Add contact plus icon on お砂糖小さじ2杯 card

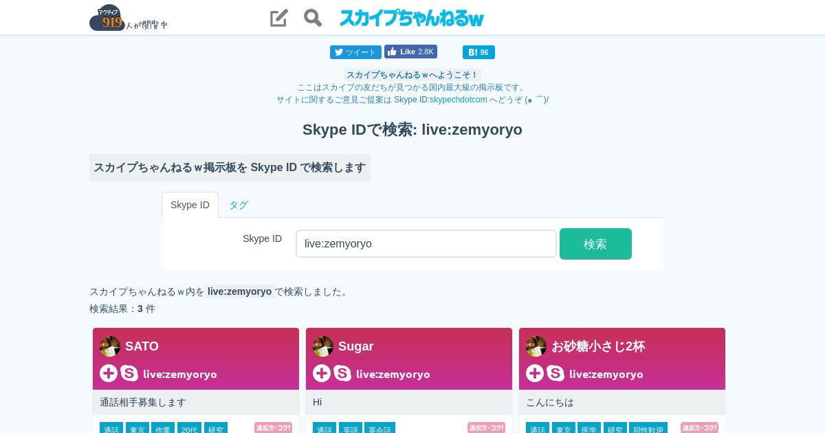tap(535, 373)
